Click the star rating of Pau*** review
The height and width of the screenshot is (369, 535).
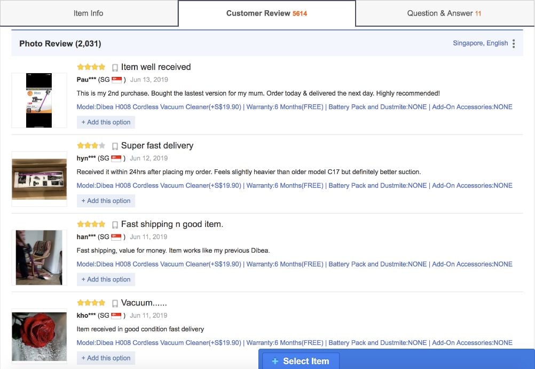pos(91,67)
